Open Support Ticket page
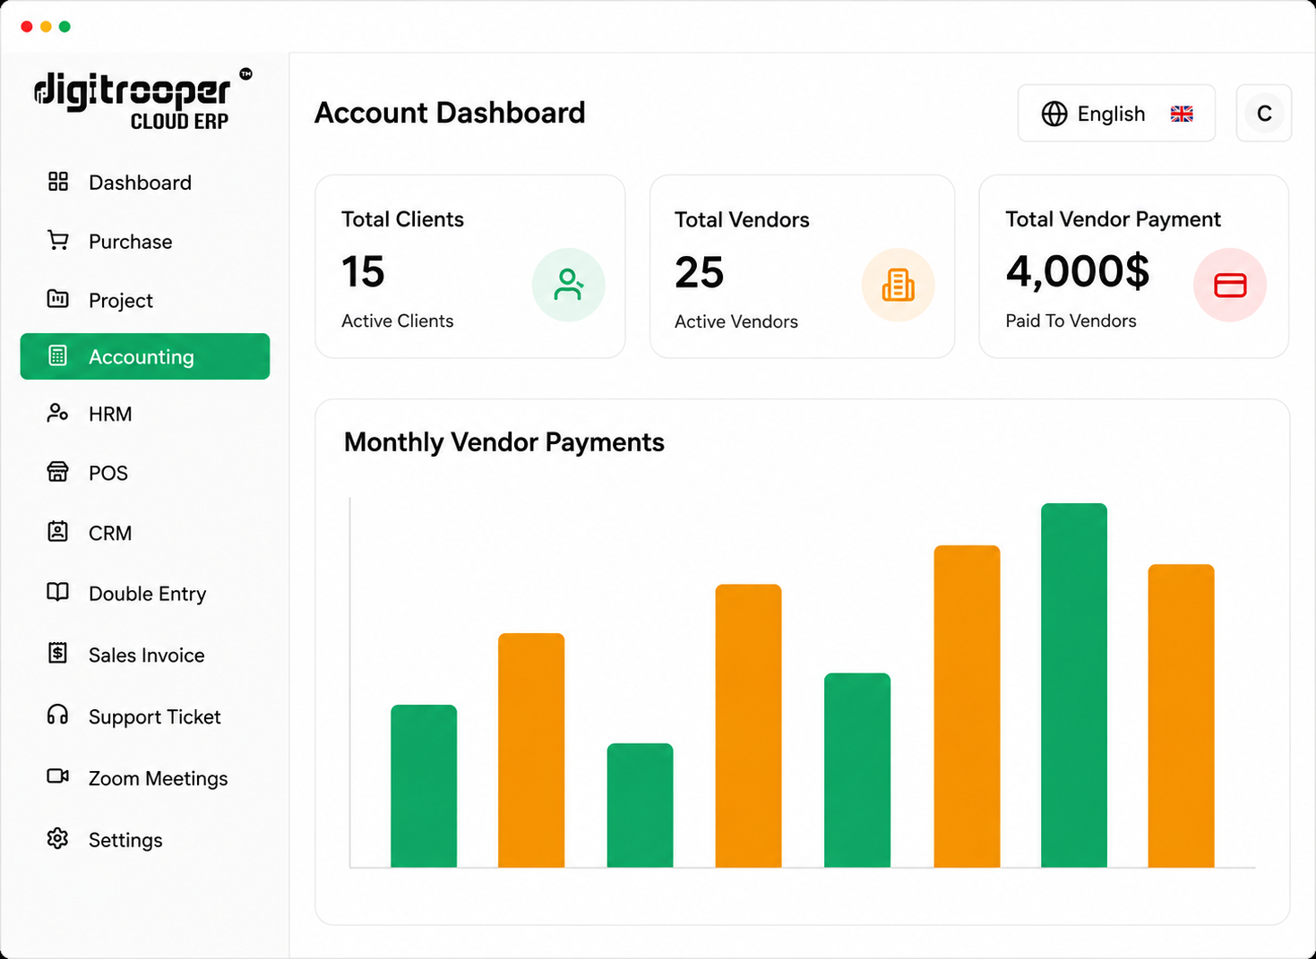 145,716
